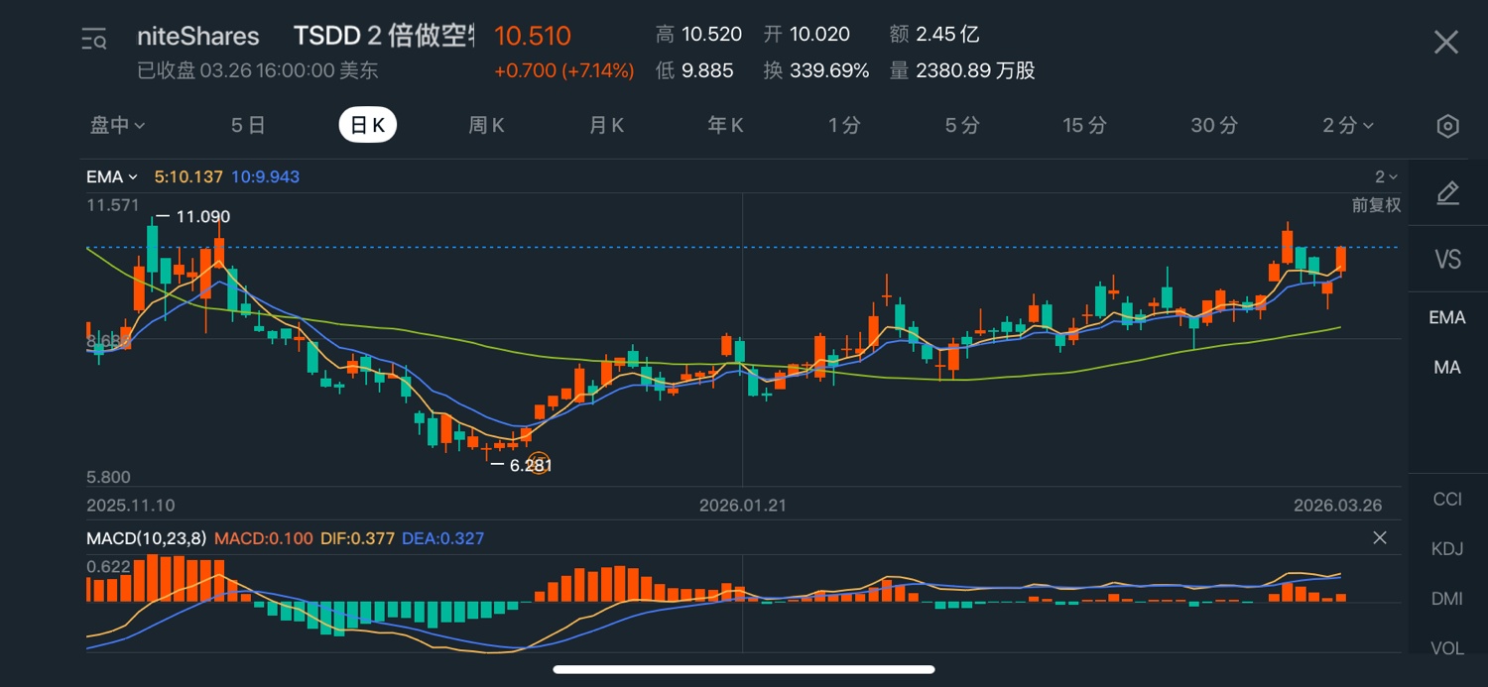Enable the KDJ indicator
The width and height of the screenshot is (1488, 687).
click(x=1446, y=549)
